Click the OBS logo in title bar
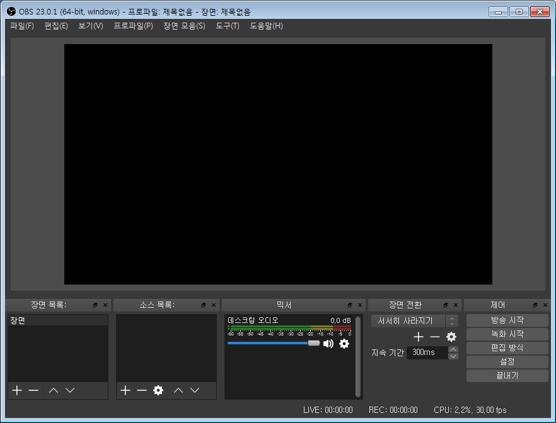 point(11,11)
